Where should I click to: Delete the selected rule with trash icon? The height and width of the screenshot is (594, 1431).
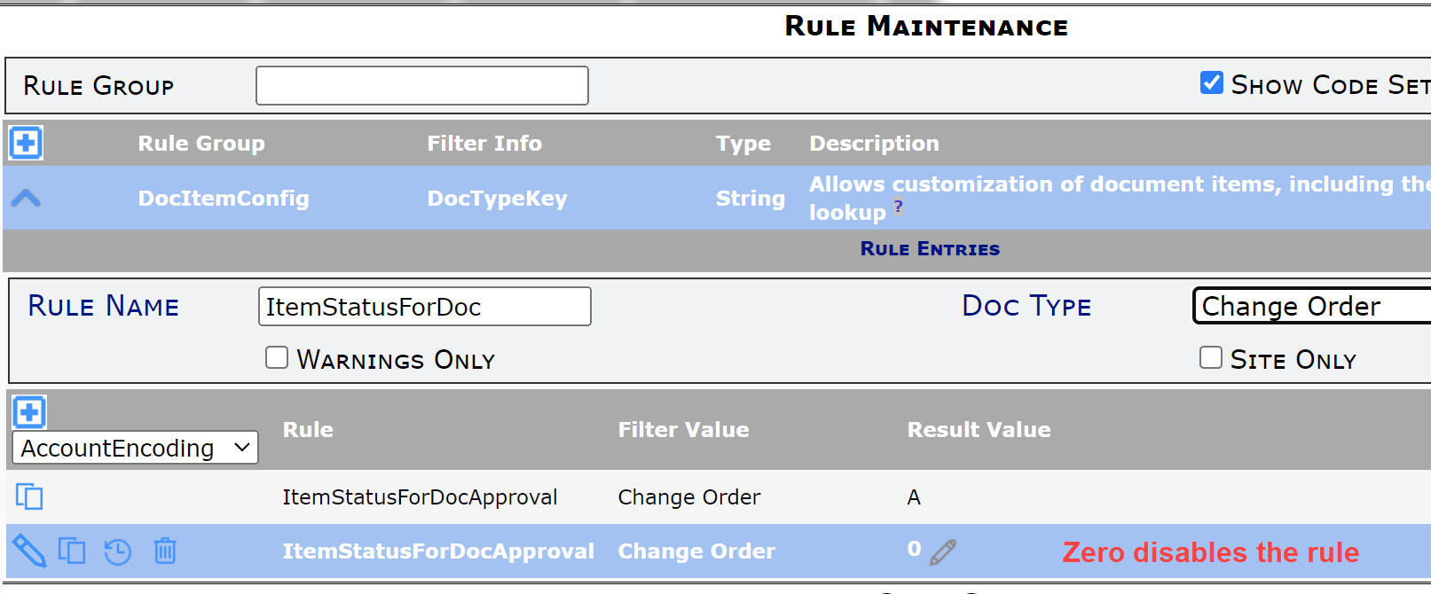click(165, 551)
